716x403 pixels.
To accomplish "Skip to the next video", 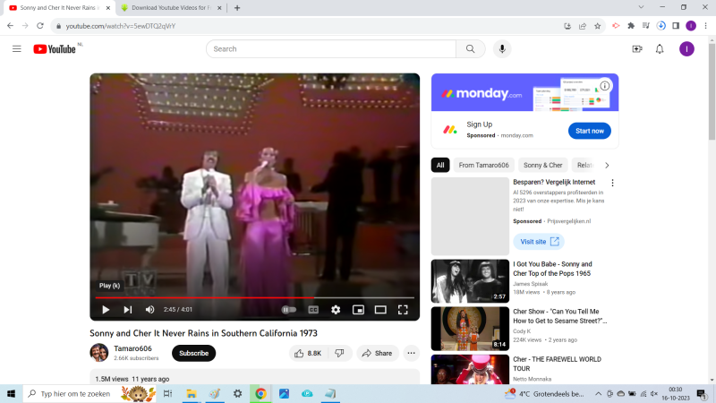I will tap(127, 310).
